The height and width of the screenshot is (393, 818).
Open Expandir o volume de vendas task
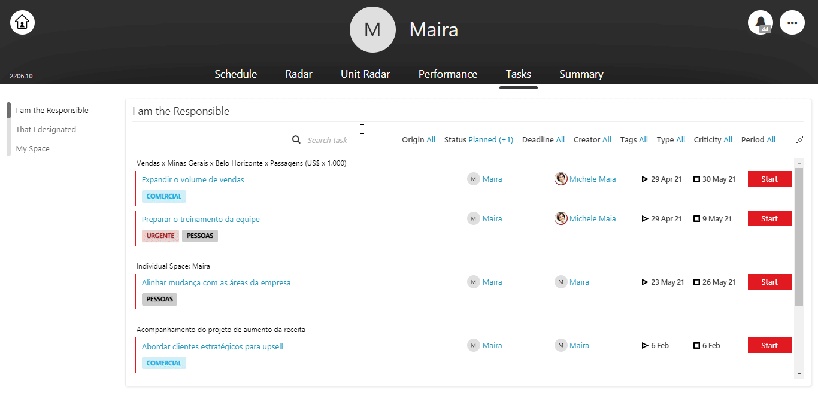193,179
